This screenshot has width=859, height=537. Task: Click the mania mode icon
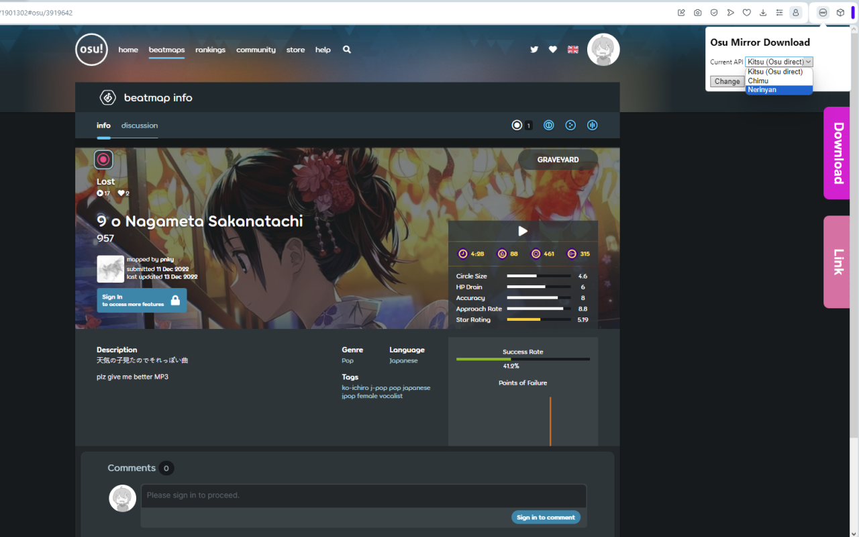[592, 125]
